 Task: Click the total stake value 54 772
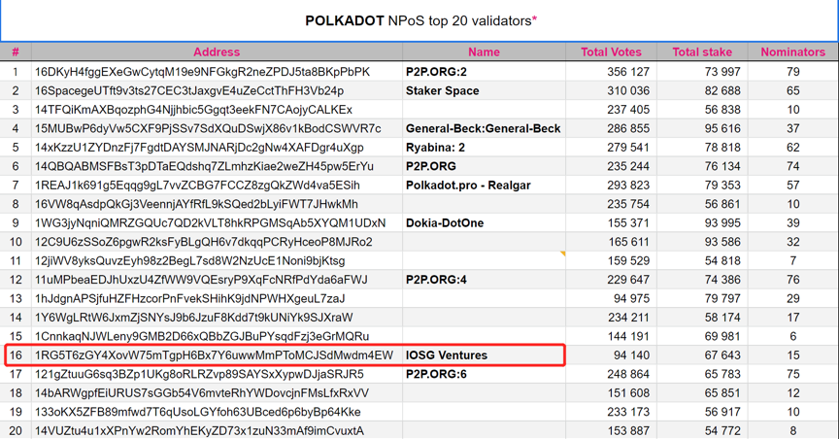[722, 431]
